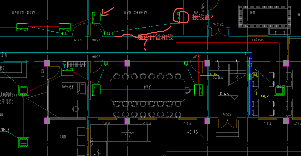Select the 自助区 room label
The width and height of the screenshot is (301, 156).
pyautogui.click(x=63, y=137)
